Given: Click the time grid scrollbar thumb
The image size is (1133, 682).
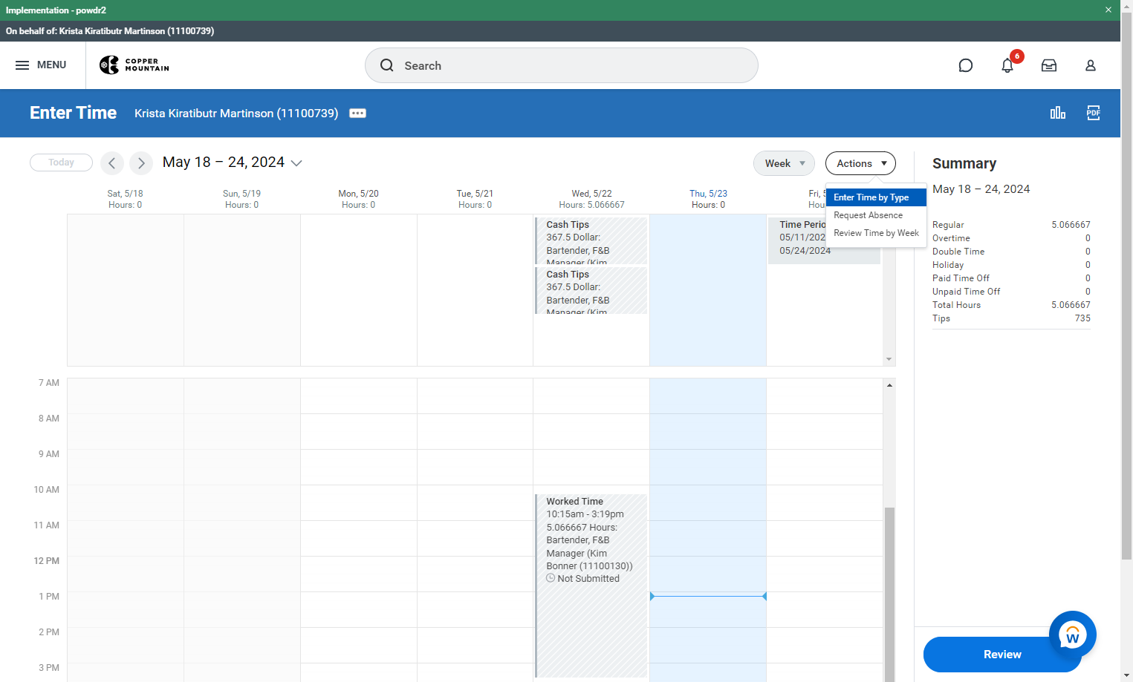Looking at the screenshot, I should (889, 594).
